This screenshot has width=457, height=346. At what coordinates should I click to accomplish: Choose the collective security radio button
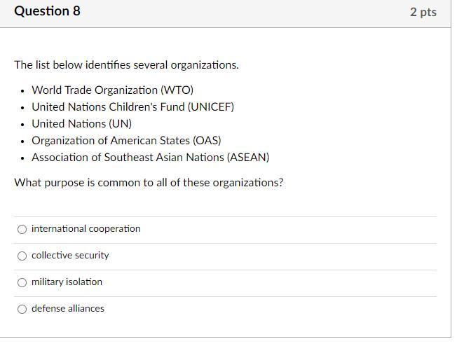pos(22,256)
